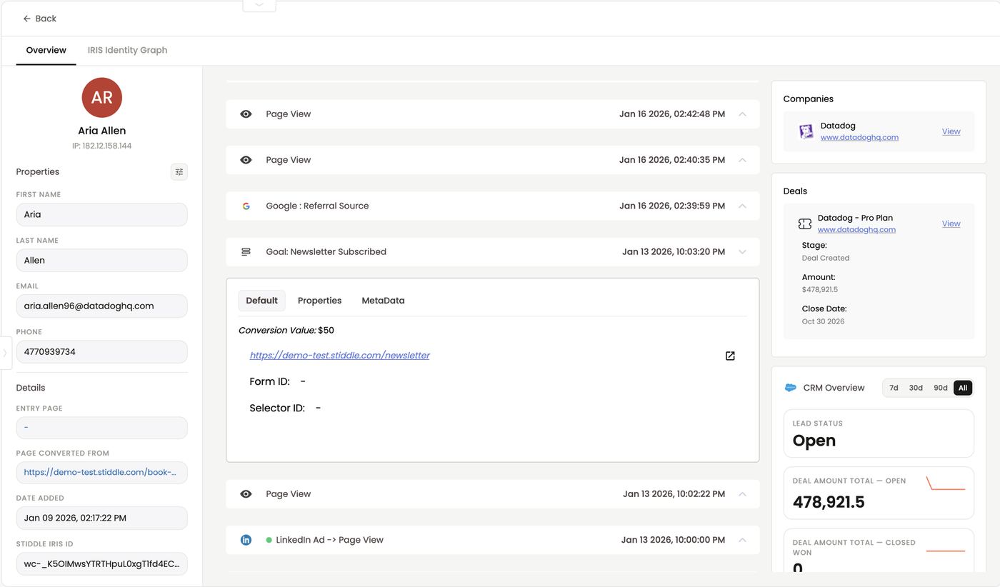Expand the Google : Referral Source entry
The width and height of the screenshot is (1000, 587).
click(743, 206)
